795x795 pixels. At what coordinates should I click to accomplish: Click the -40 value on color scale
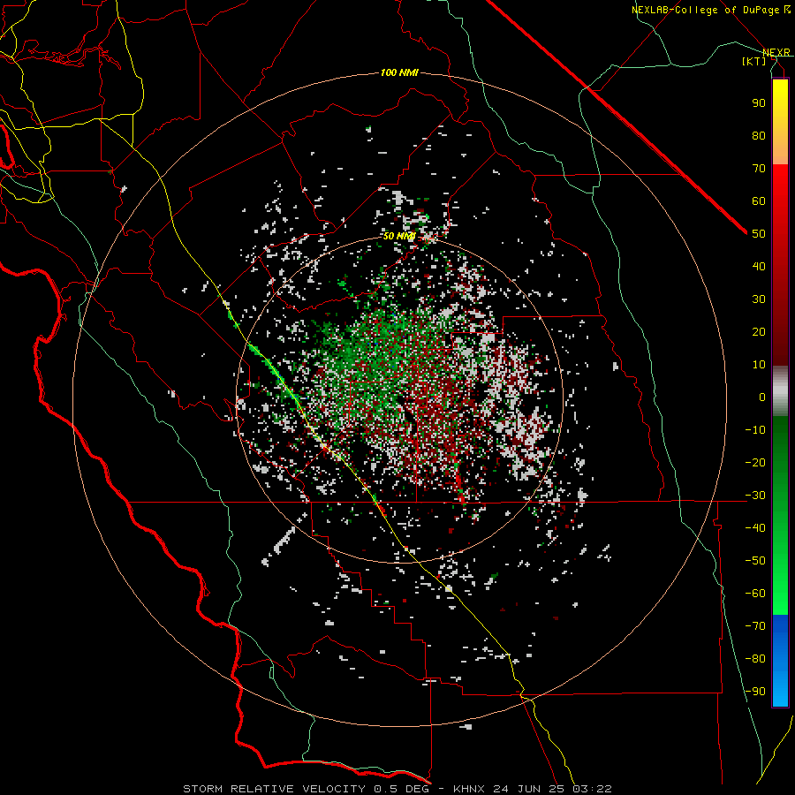755,528
